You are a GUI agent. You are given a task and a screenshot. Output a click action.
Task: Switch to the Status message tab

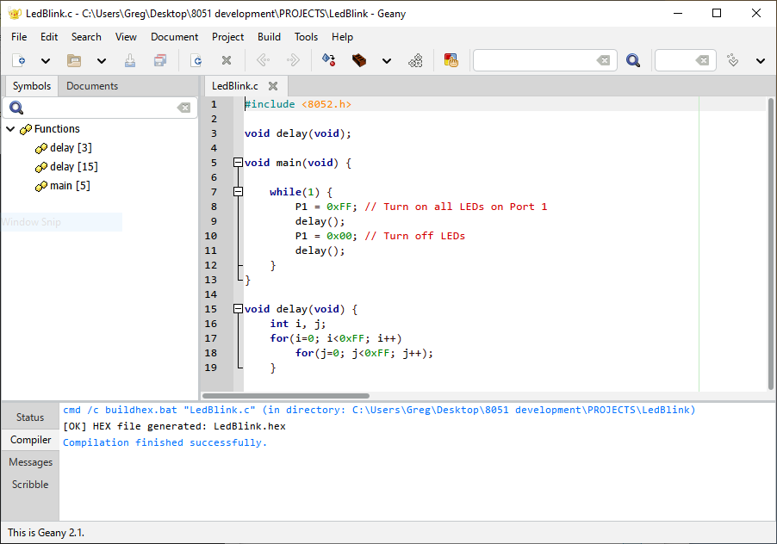[x=30, y=417]
